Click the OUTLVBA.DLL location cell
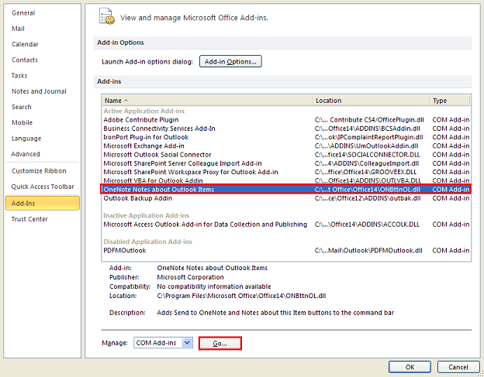Image resolution: width=484 pixels, height=377 pixels. point(368,180)
